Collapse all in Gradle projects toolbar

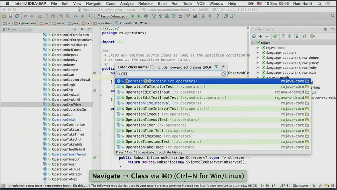coord(290,36)
